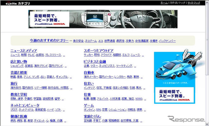
Task: Open the 教育と学校 category heading
Action: click(19, 94)
